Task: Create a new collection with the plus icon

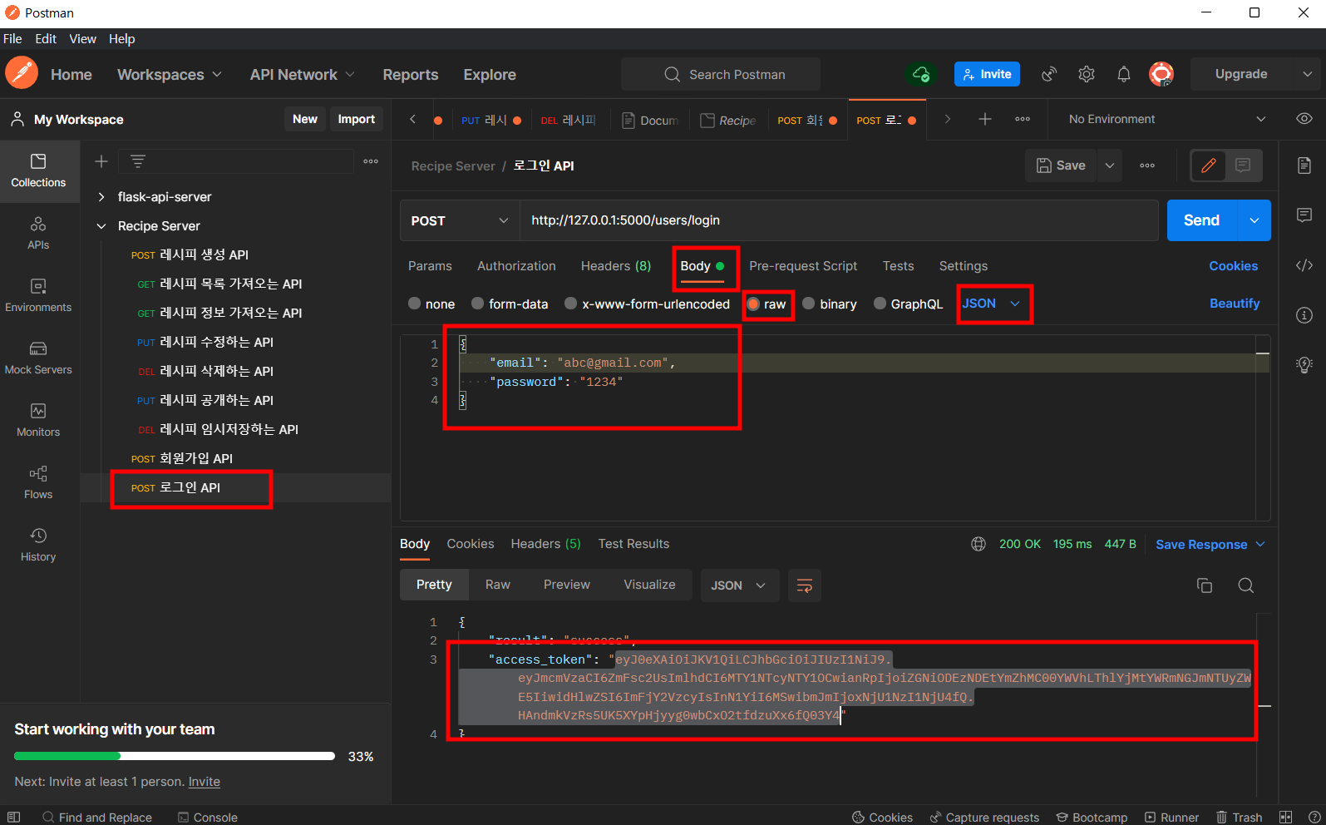Action: pos(101,161)
